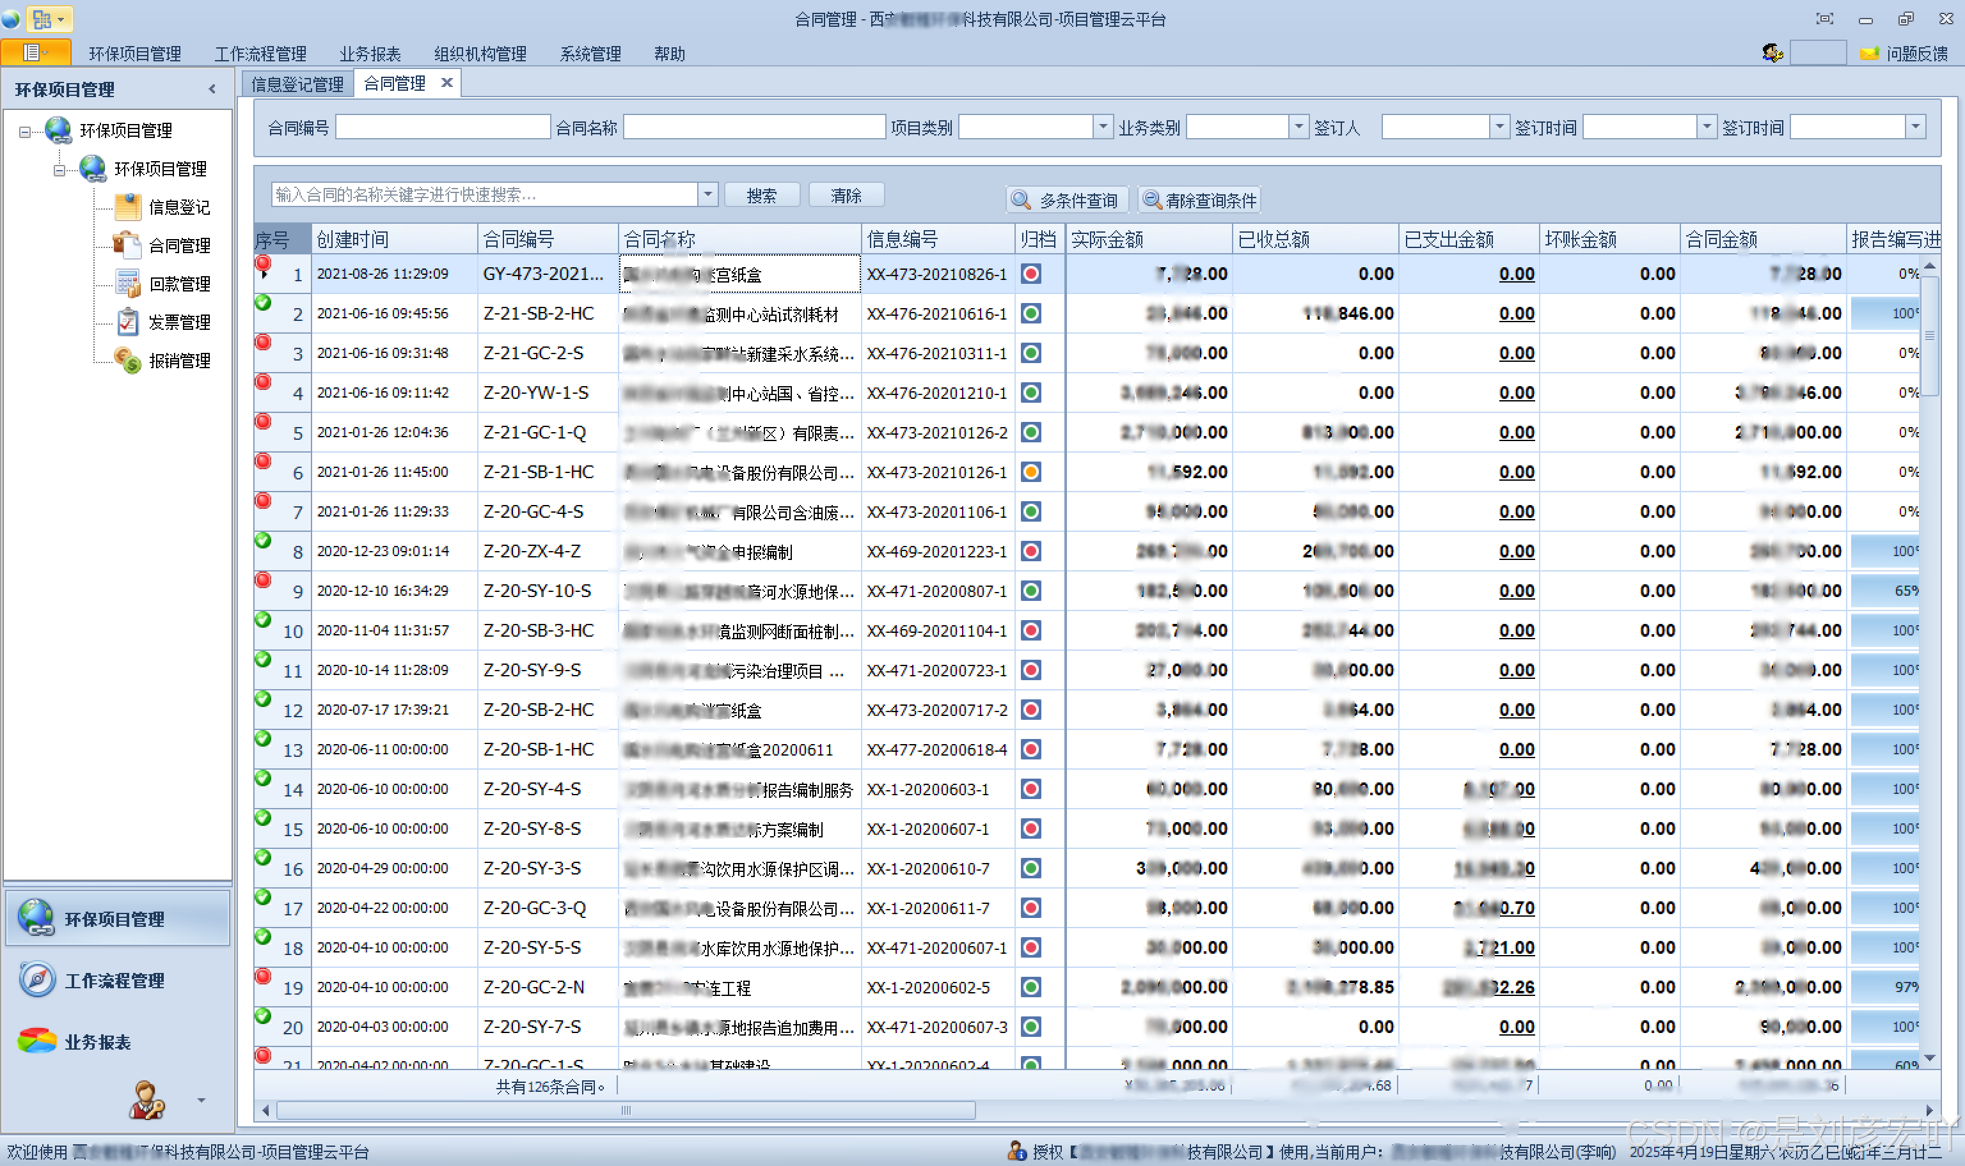
Task: Open the 系统管理 menu
Action: tap(590, 54)
